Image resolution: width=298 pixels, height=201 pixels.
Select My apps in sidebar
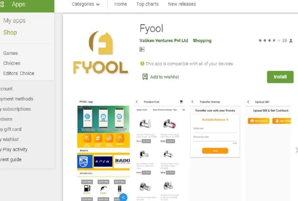click(x=14, y=21)
